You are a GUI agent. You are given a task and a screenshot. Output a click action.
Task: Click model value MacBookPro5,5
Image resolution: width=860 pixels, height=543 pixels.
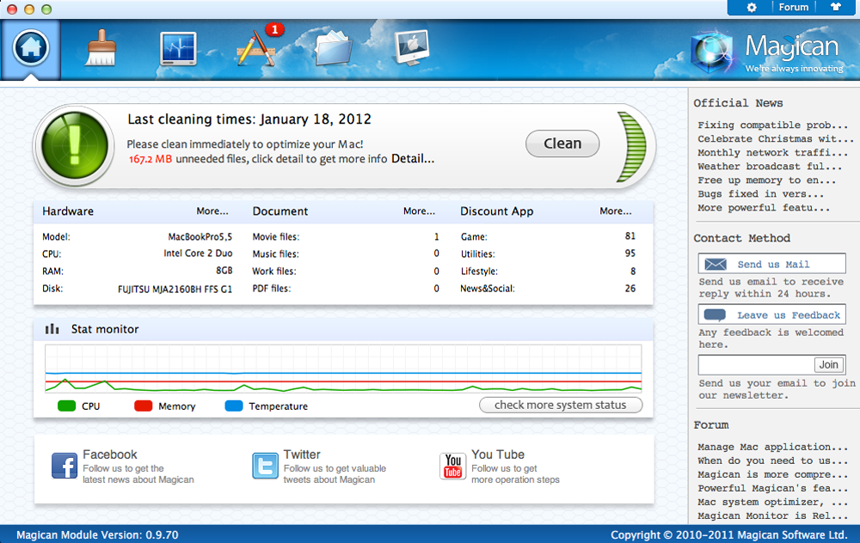pos(200,237)
